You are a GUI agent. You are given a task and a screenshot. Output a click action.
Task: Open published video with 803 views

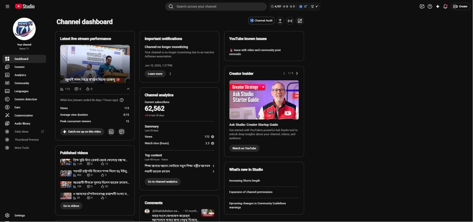tap(95, 173)
